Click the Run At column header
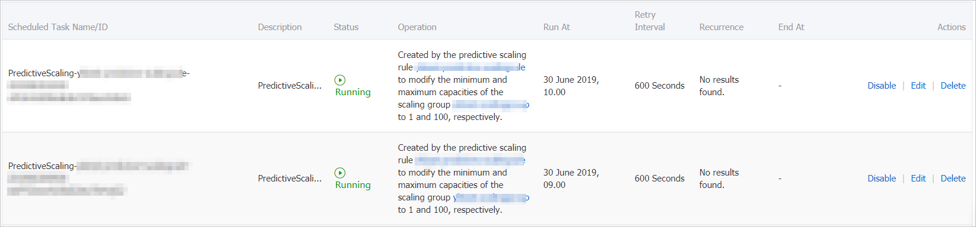 pos(557,27)
